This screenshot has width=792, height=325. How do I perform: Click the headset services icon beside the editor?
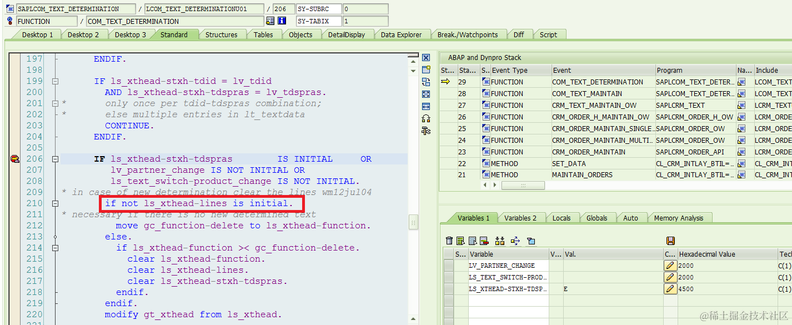point(426,118)
